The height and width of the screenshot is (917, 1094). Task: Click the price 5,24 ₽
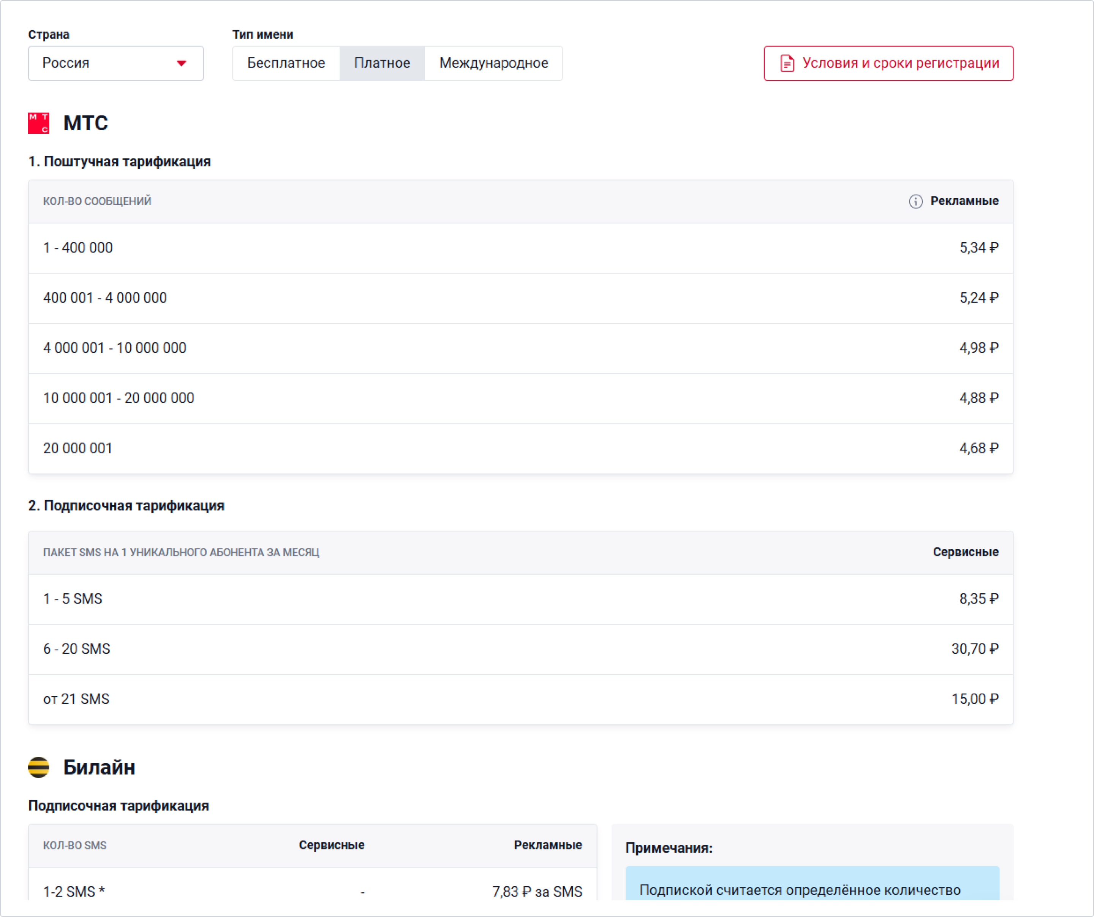(979, 298)
